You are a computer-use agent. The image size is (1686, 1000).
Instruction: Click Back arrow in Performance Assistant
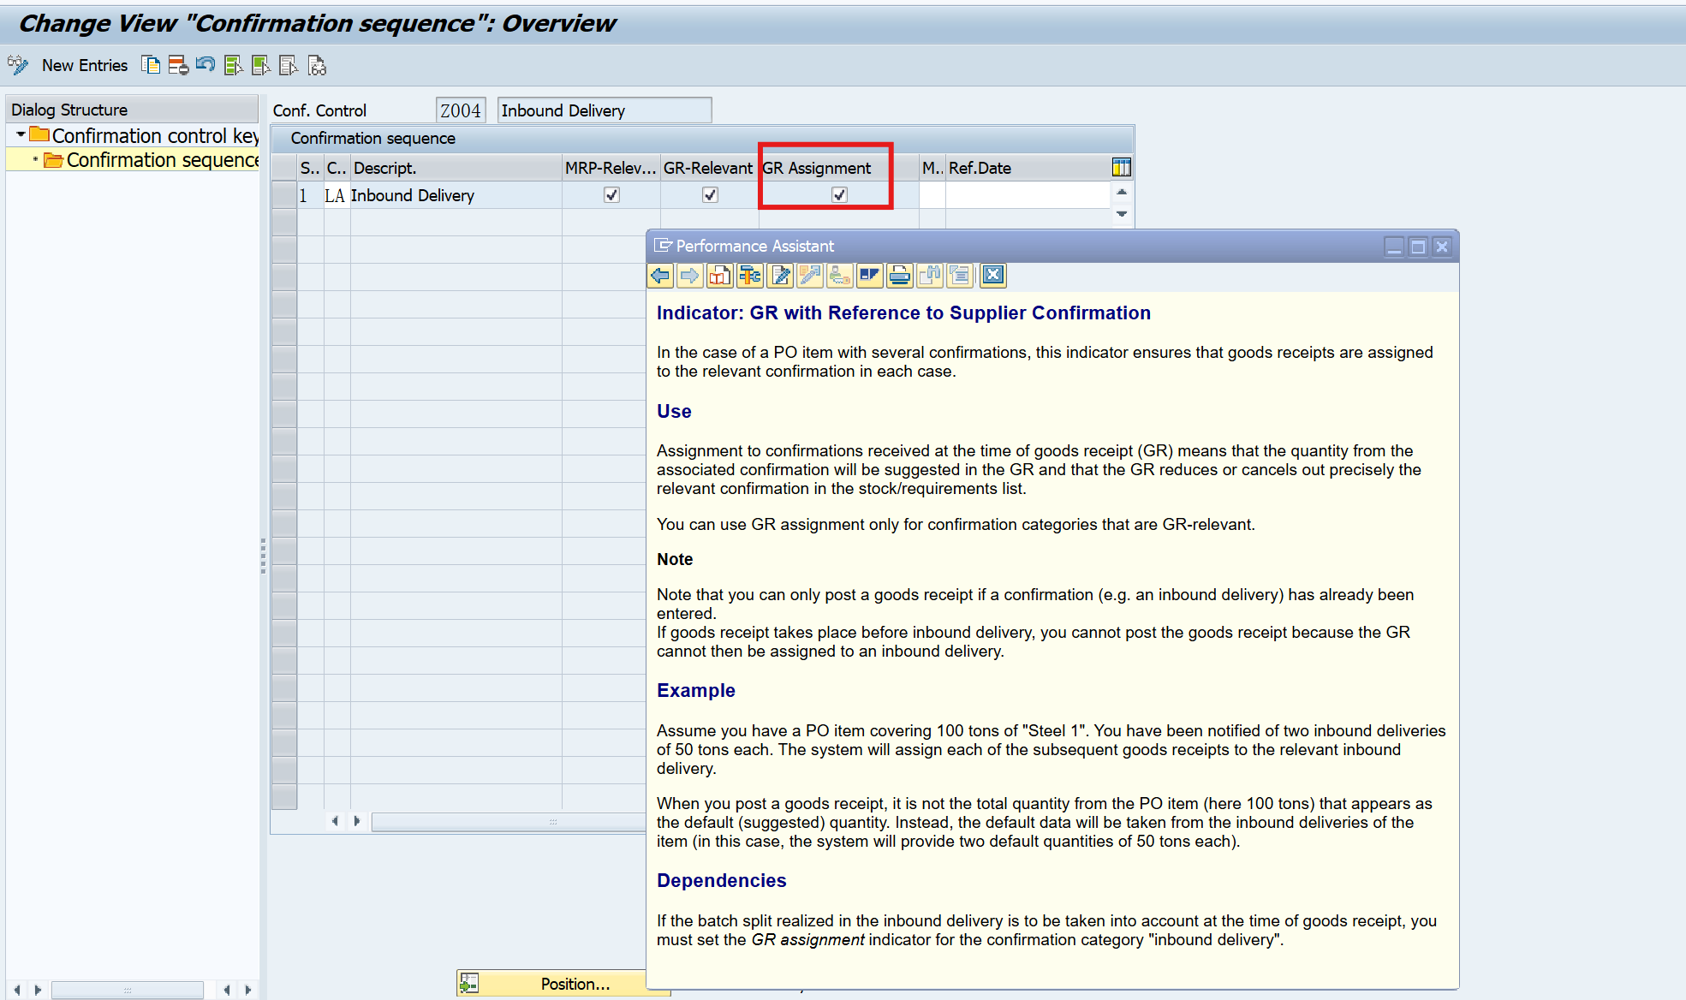pos(660,275)
